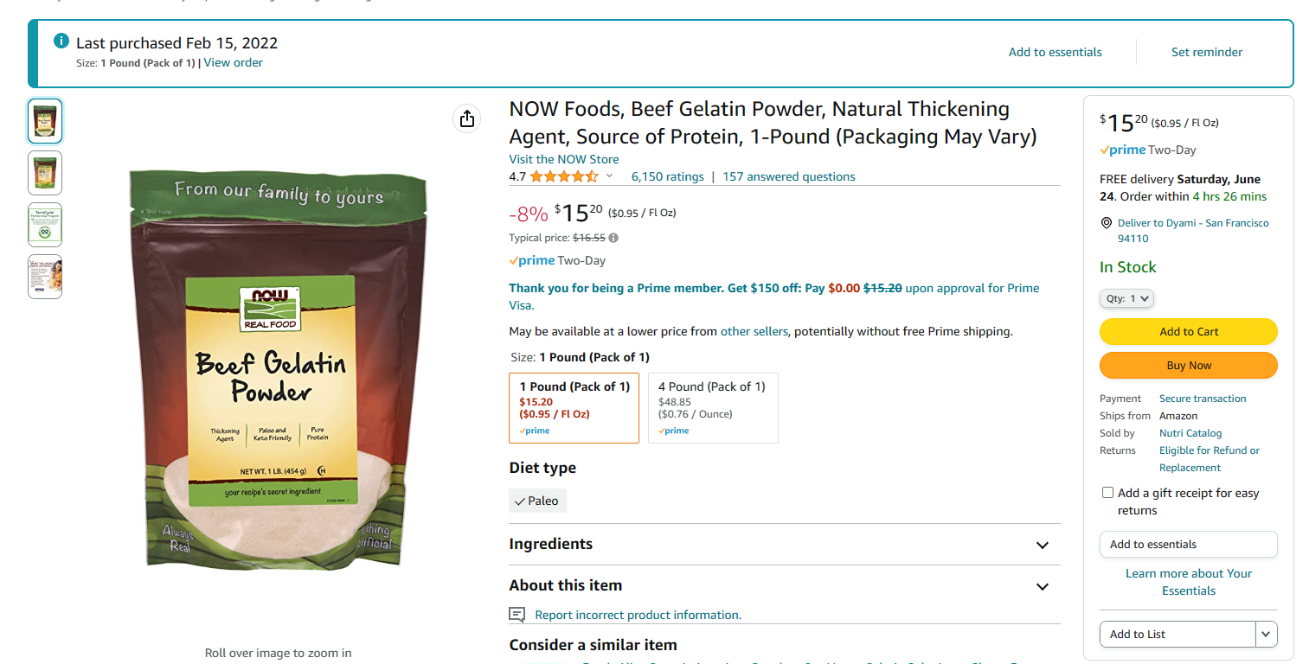Select the second product image thumbnail
The height and width of the screenshot is (664, 1309).
45,173
